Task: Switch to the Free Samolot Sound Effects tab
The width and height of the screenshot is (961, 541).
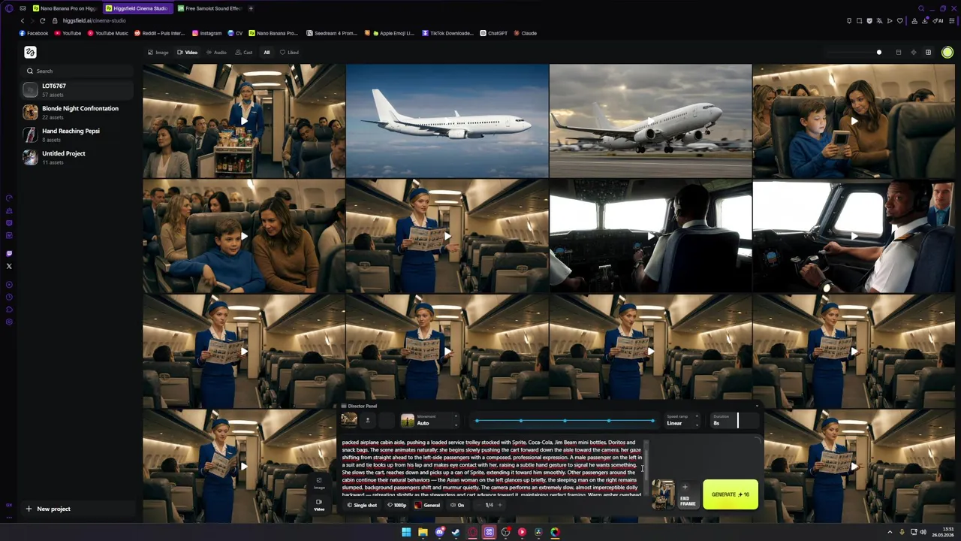Action: [x=210, y=8]
